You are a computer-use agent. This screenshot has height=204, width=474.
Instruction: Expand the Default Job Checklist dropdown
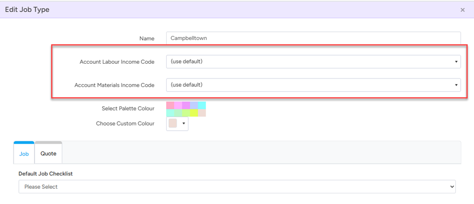pos(237,187)
